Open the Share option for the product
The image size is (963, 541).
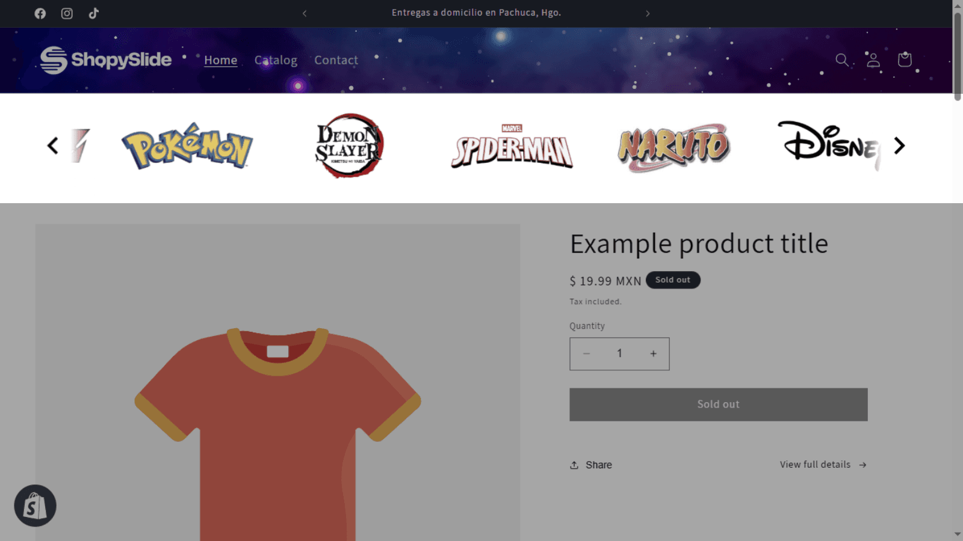coord(590,465)
